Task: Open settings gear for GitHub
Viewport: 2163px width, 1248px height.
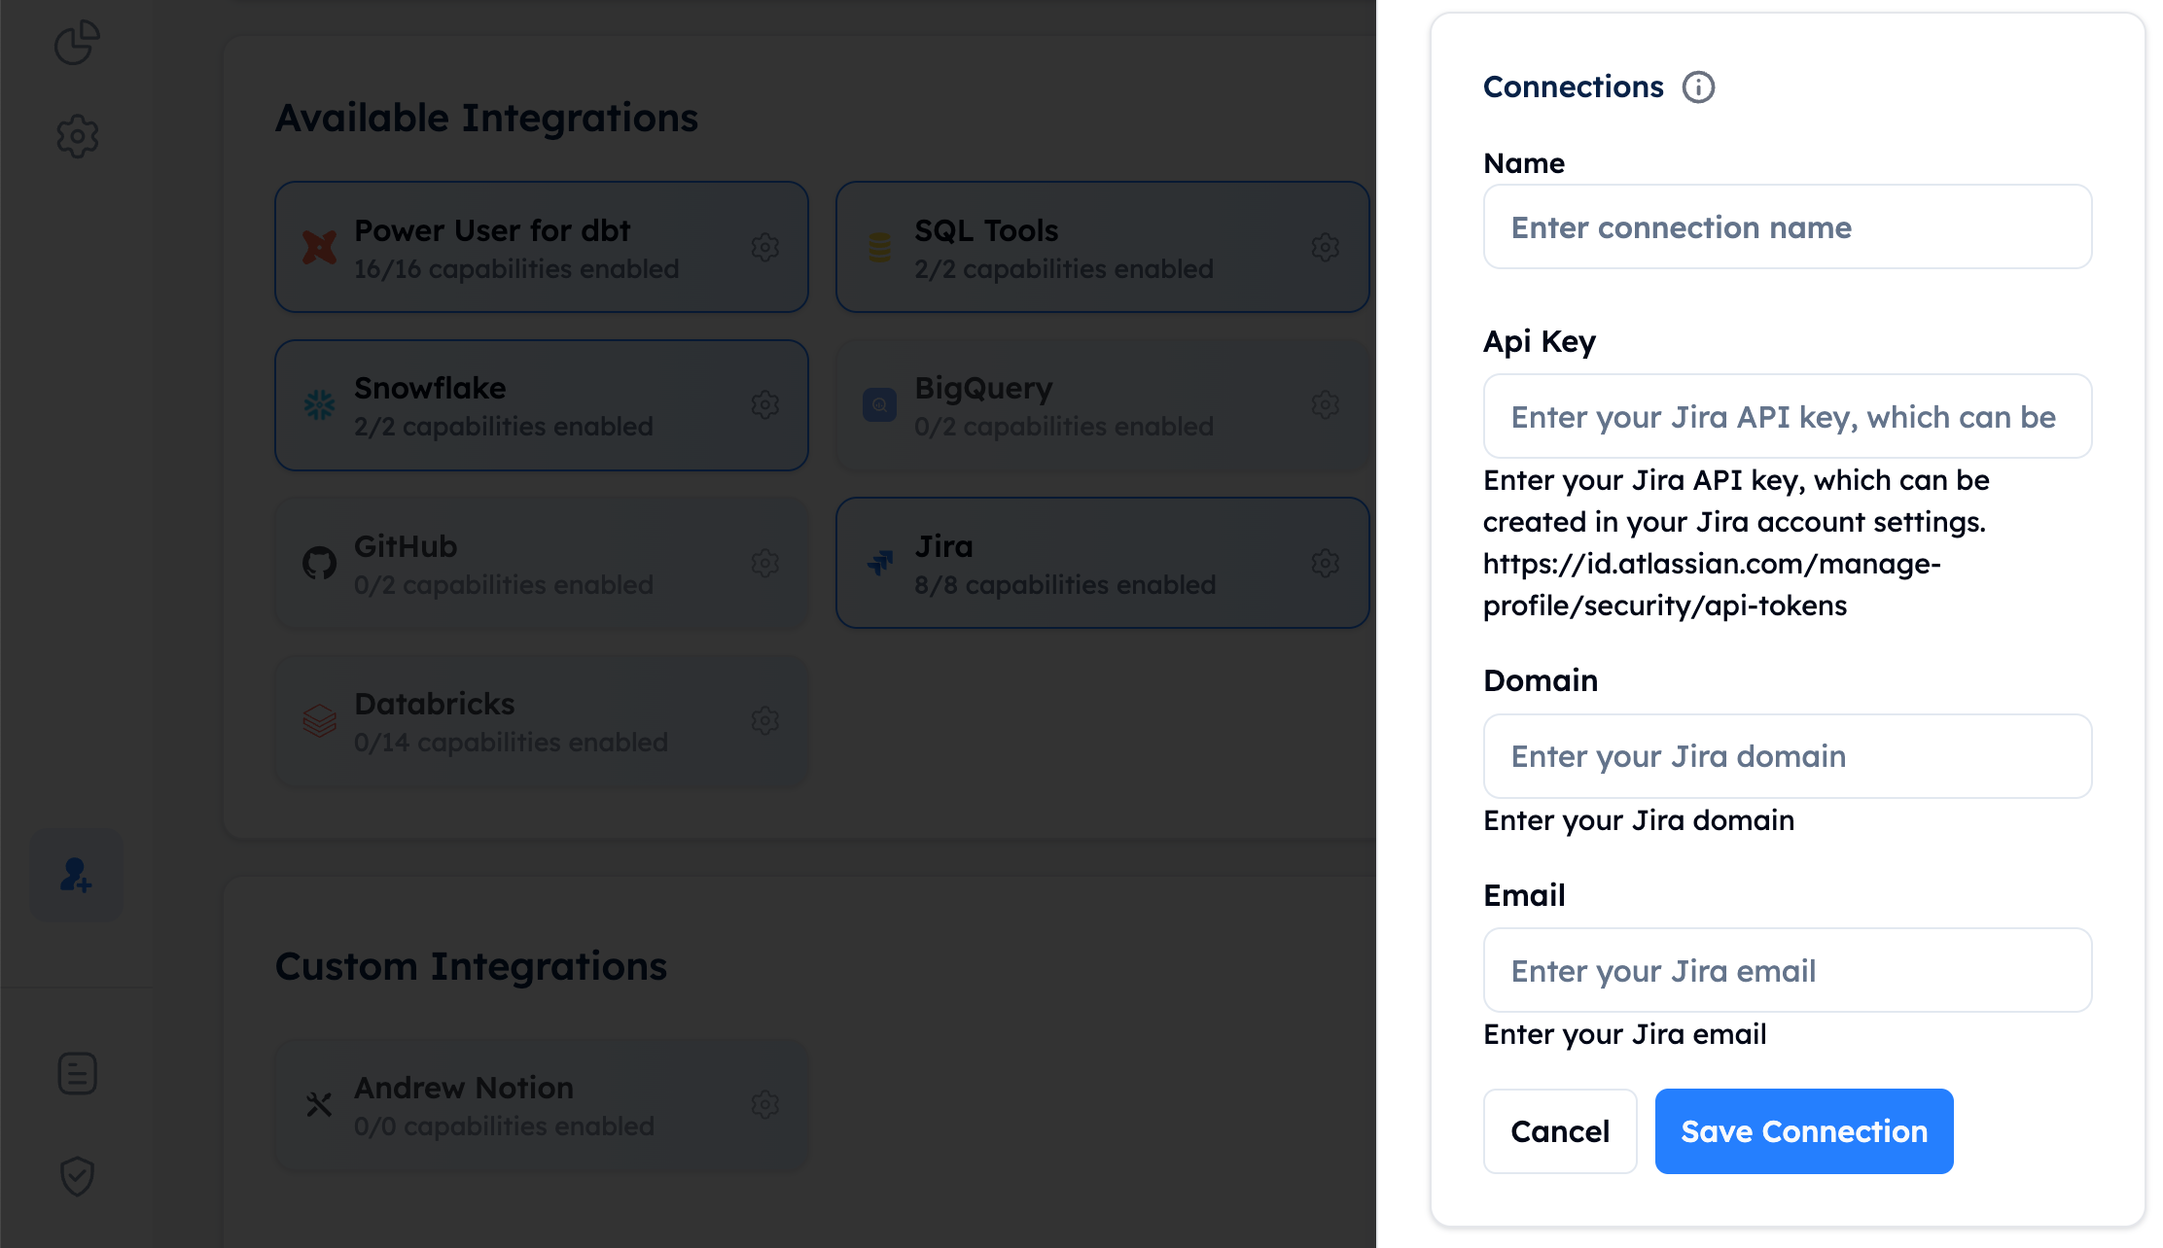Action: 765,563
